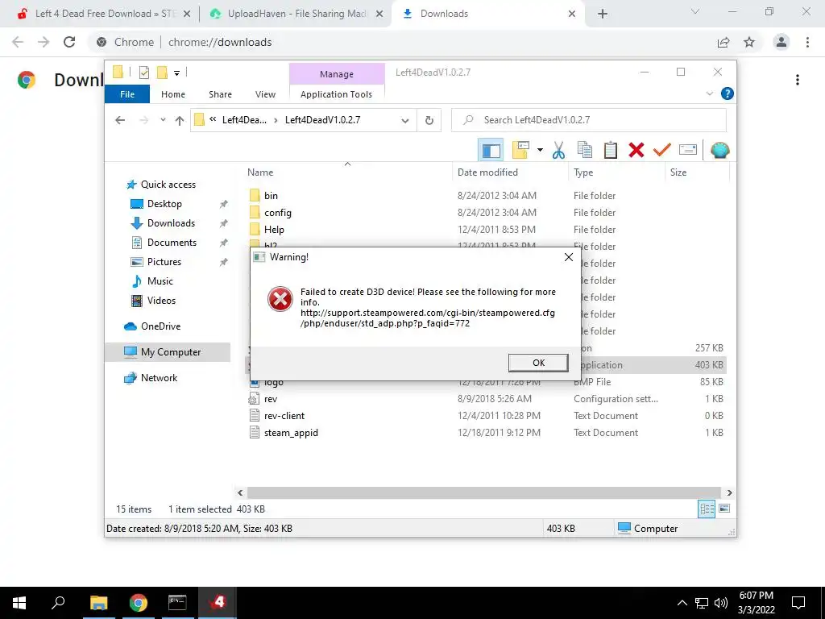Viewport: 825px width, 619px height.
Task: Open the View ribbon tab
Action: 265,94
